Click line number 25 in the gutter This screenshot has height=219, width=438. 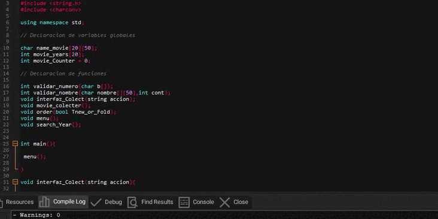[x=6, y=144]
